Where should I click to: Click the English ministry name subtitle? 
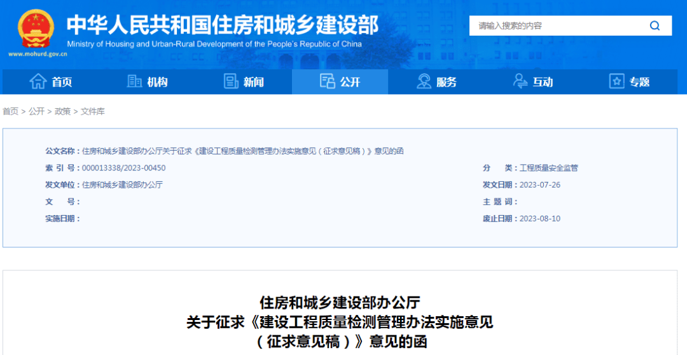tap(215, 45)
